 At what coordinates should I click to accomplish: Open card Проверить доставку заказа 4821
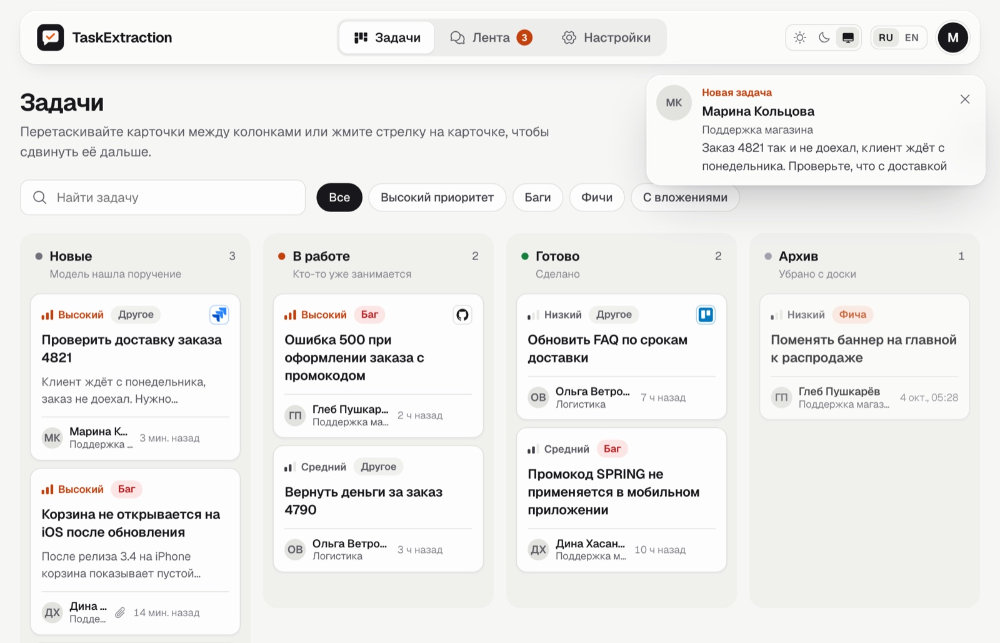[135, 377]
